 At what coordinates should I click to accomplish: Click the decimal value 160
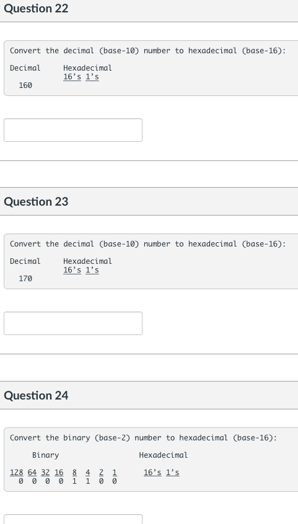25,85
